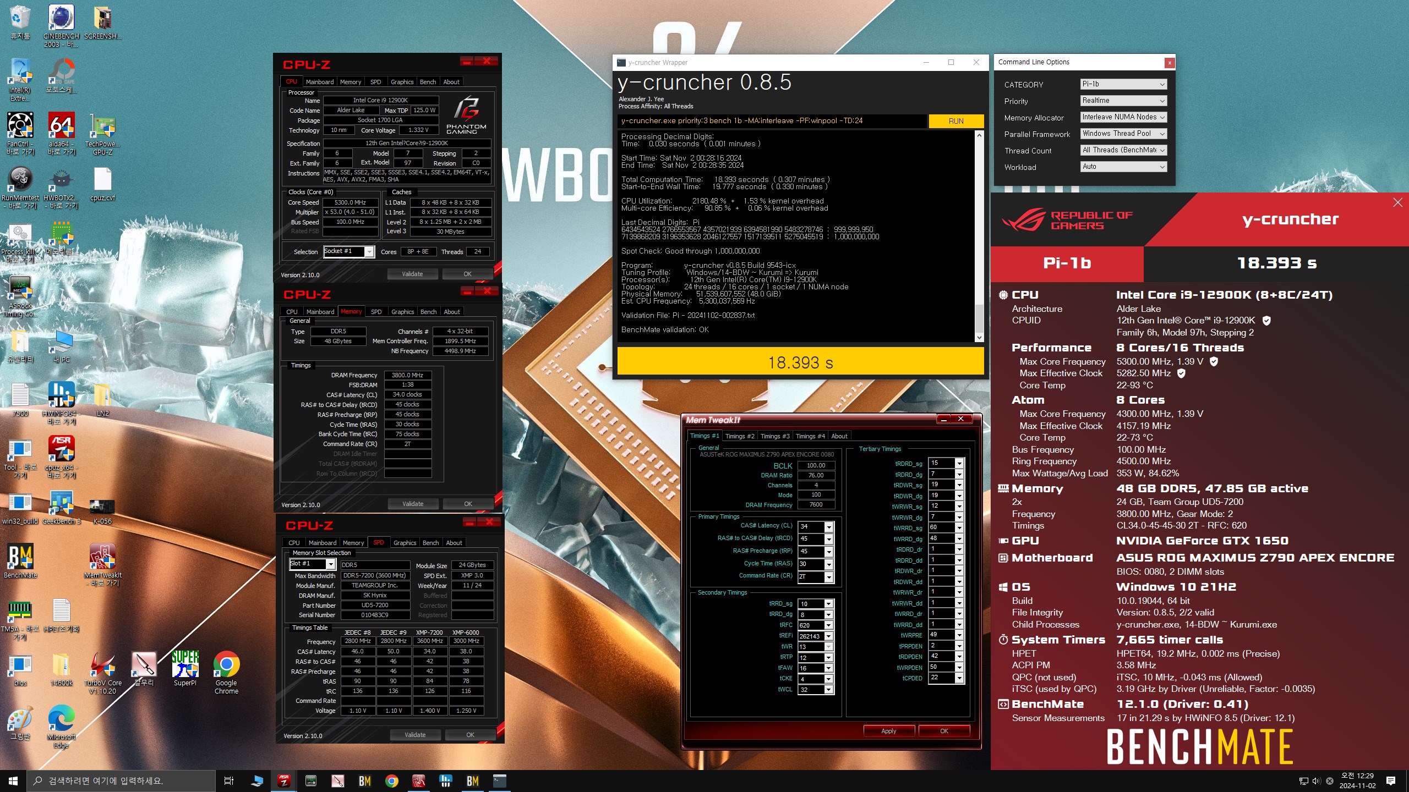Open About tab in bottom CPU-Z window
This screenshot has height=792, width=1409.
454,543
